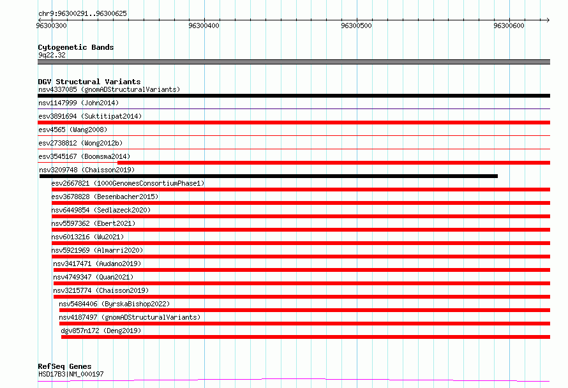Select the red nsv5597362 variant bar
This screenshot has height=388, width=568.
(x=301, y=230)
